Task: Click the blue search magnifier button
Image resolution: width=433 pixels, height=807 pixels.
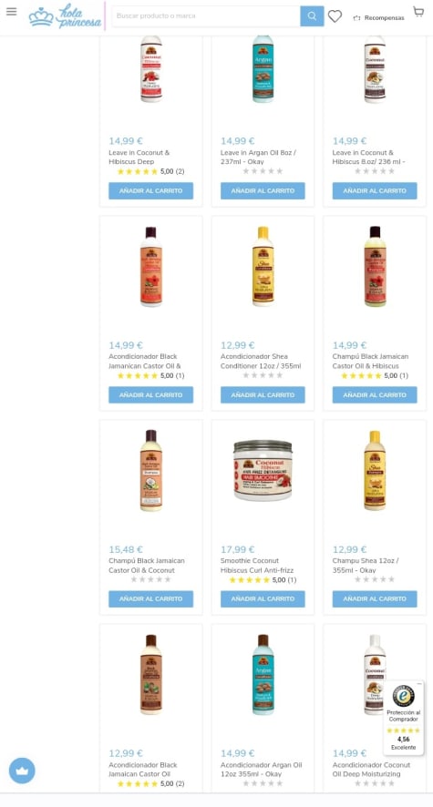Action: (x=312, y=16)
